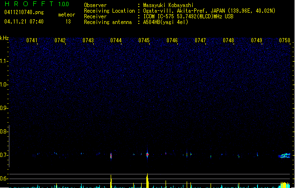Click the 0750 time marker
This screenshot has width=295, height=188.
coord(285,40)
